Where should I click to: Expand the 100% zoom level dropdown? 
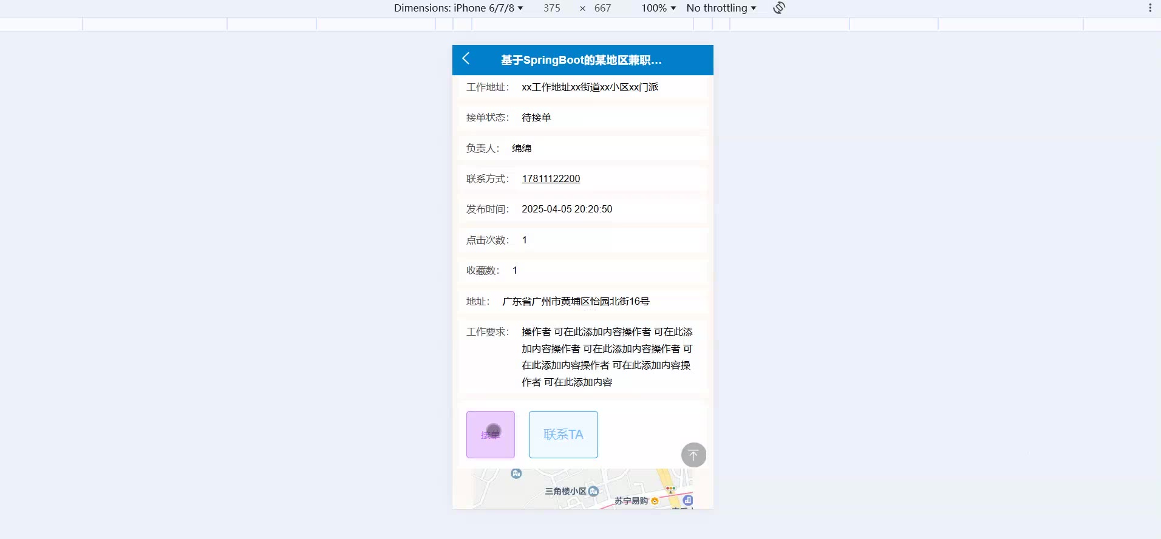pos(659,8)
